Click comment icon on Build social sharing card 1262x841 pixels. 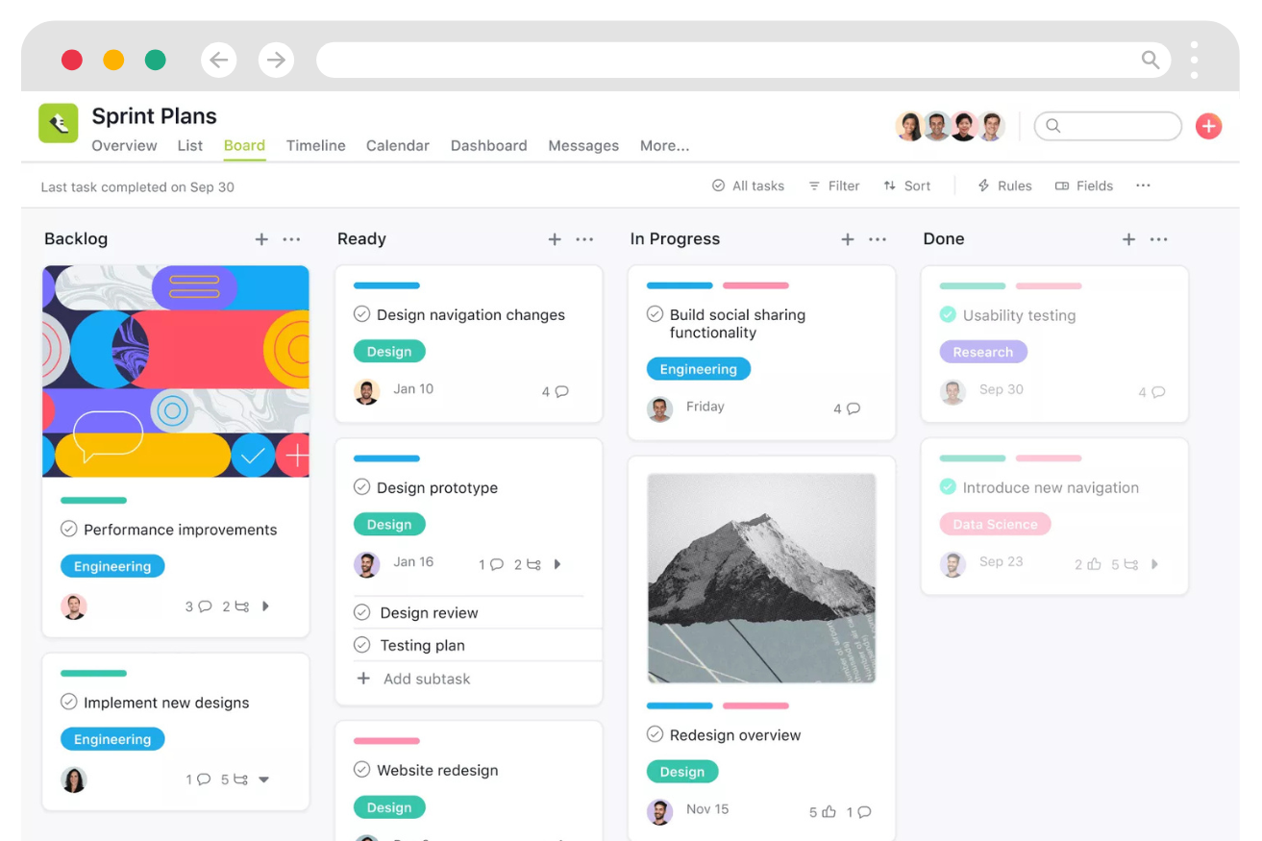pyautogui.click(x=854, y=408)
